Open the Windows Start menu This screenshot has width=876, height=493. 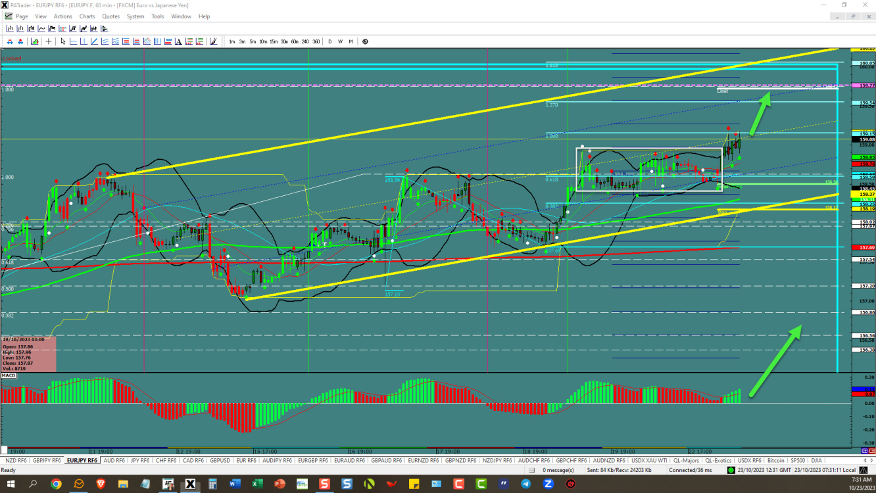[x=11, y=484]
